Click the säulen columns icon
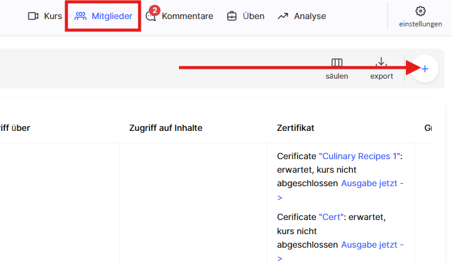This screenshot has height=263, width=452. [x=337, y=63]
